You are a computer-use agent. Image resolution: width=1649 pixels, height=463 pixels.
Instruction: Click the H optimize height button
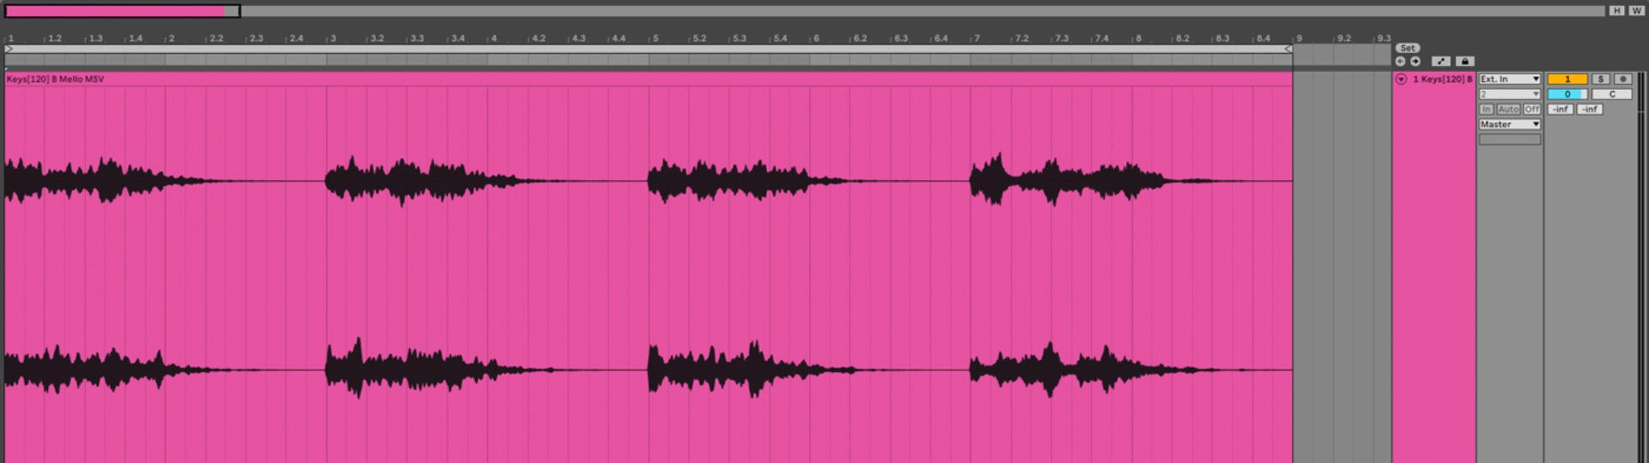pyautogui.click(x=1617, y=10)
